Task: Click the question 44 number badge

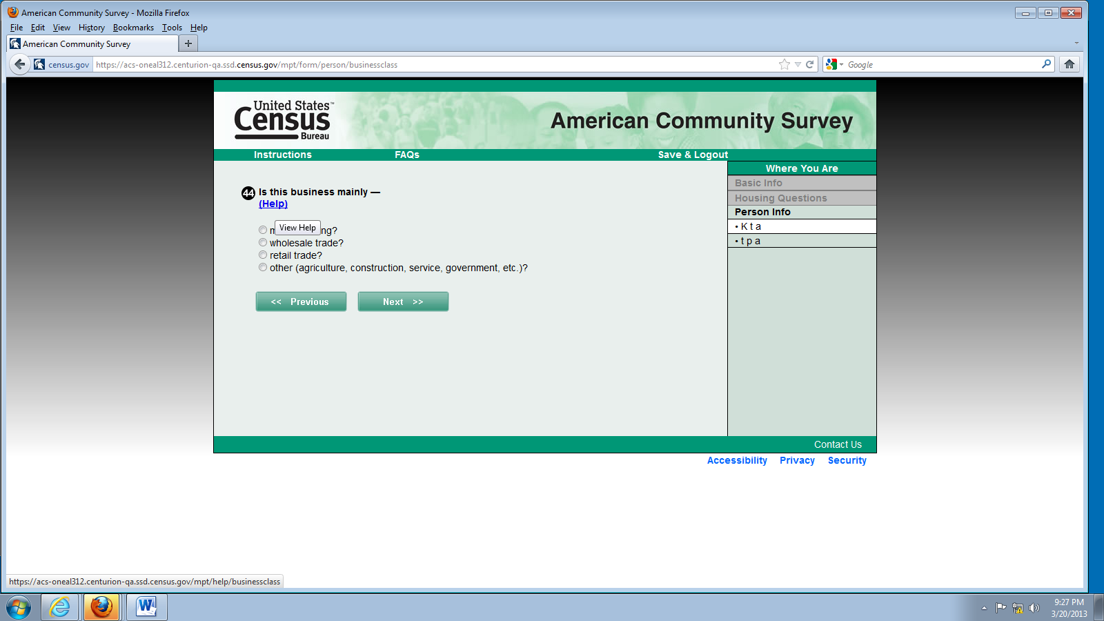Action: (x=248, y=193)
